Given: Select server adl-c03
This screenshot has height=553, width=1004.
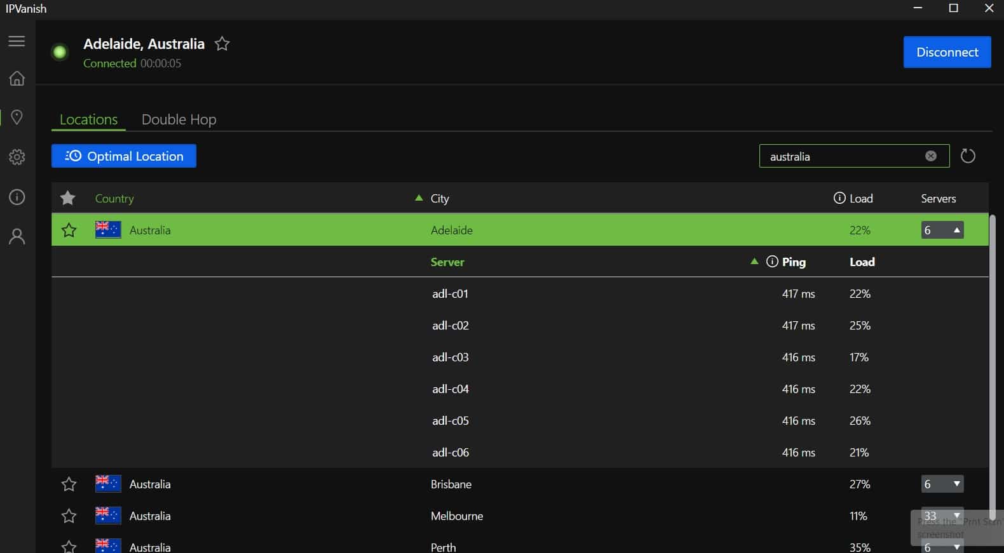Looking at the screenshot, I should pyautogui.click(x=520, y=357).
